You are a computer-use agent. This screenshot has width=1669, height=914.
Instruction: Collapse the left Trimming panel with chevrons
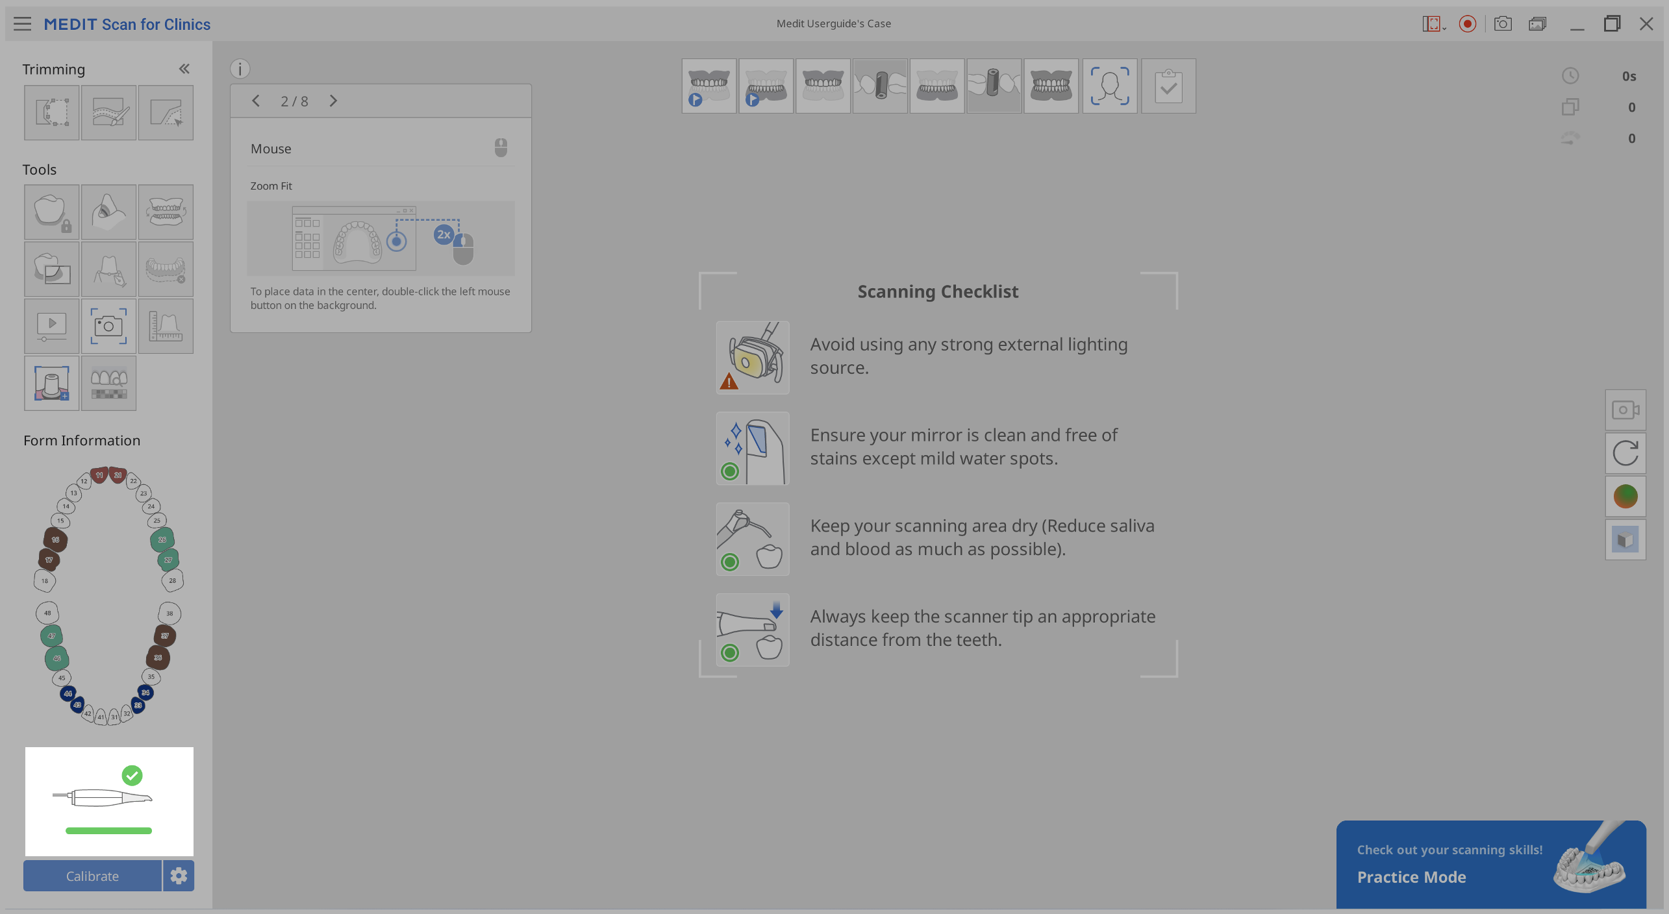point(184,69)
